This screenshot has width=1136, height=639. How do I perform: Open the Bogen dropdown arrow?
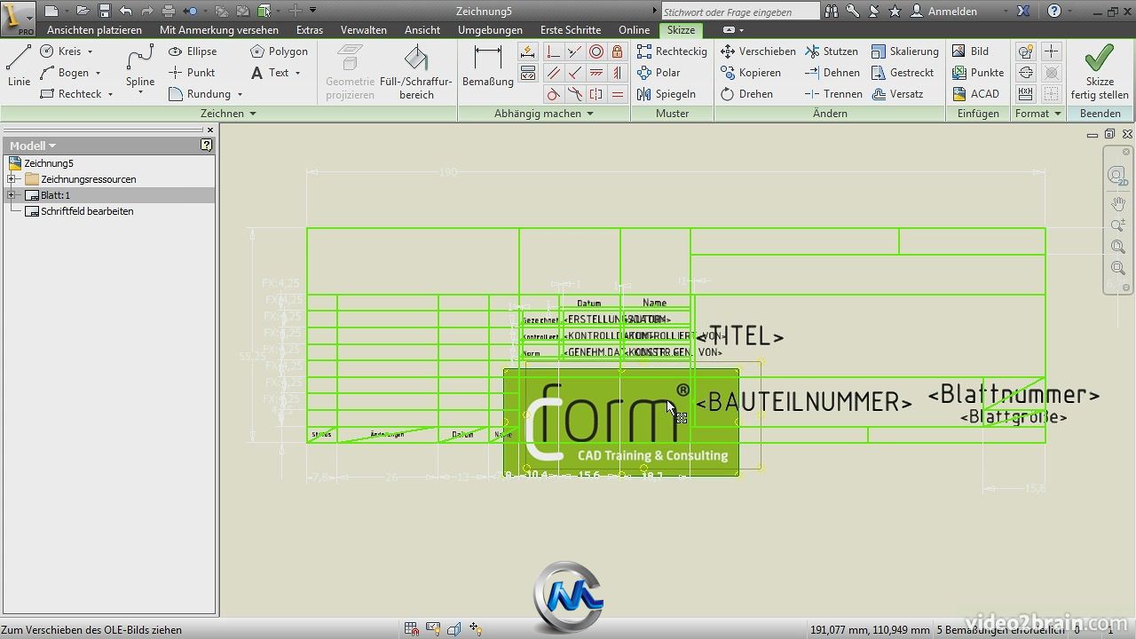[x=98, y=73]
